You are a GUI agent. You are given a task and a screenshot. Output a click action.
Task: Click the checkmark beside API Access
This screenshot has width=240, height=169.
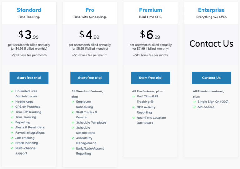[194, 107]
